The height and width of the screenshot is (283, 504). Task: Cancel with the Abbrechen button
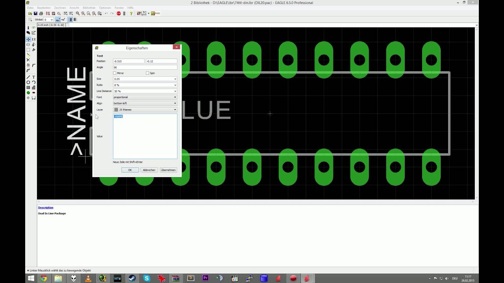pyautogui.click(x=149, y=170)
